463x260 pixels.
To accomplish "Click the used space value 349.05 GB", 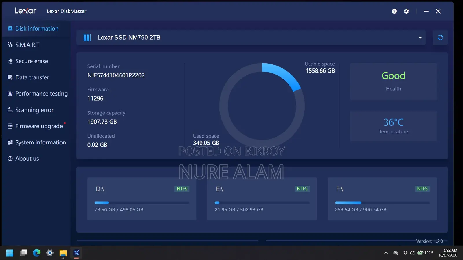I will 206,143.
